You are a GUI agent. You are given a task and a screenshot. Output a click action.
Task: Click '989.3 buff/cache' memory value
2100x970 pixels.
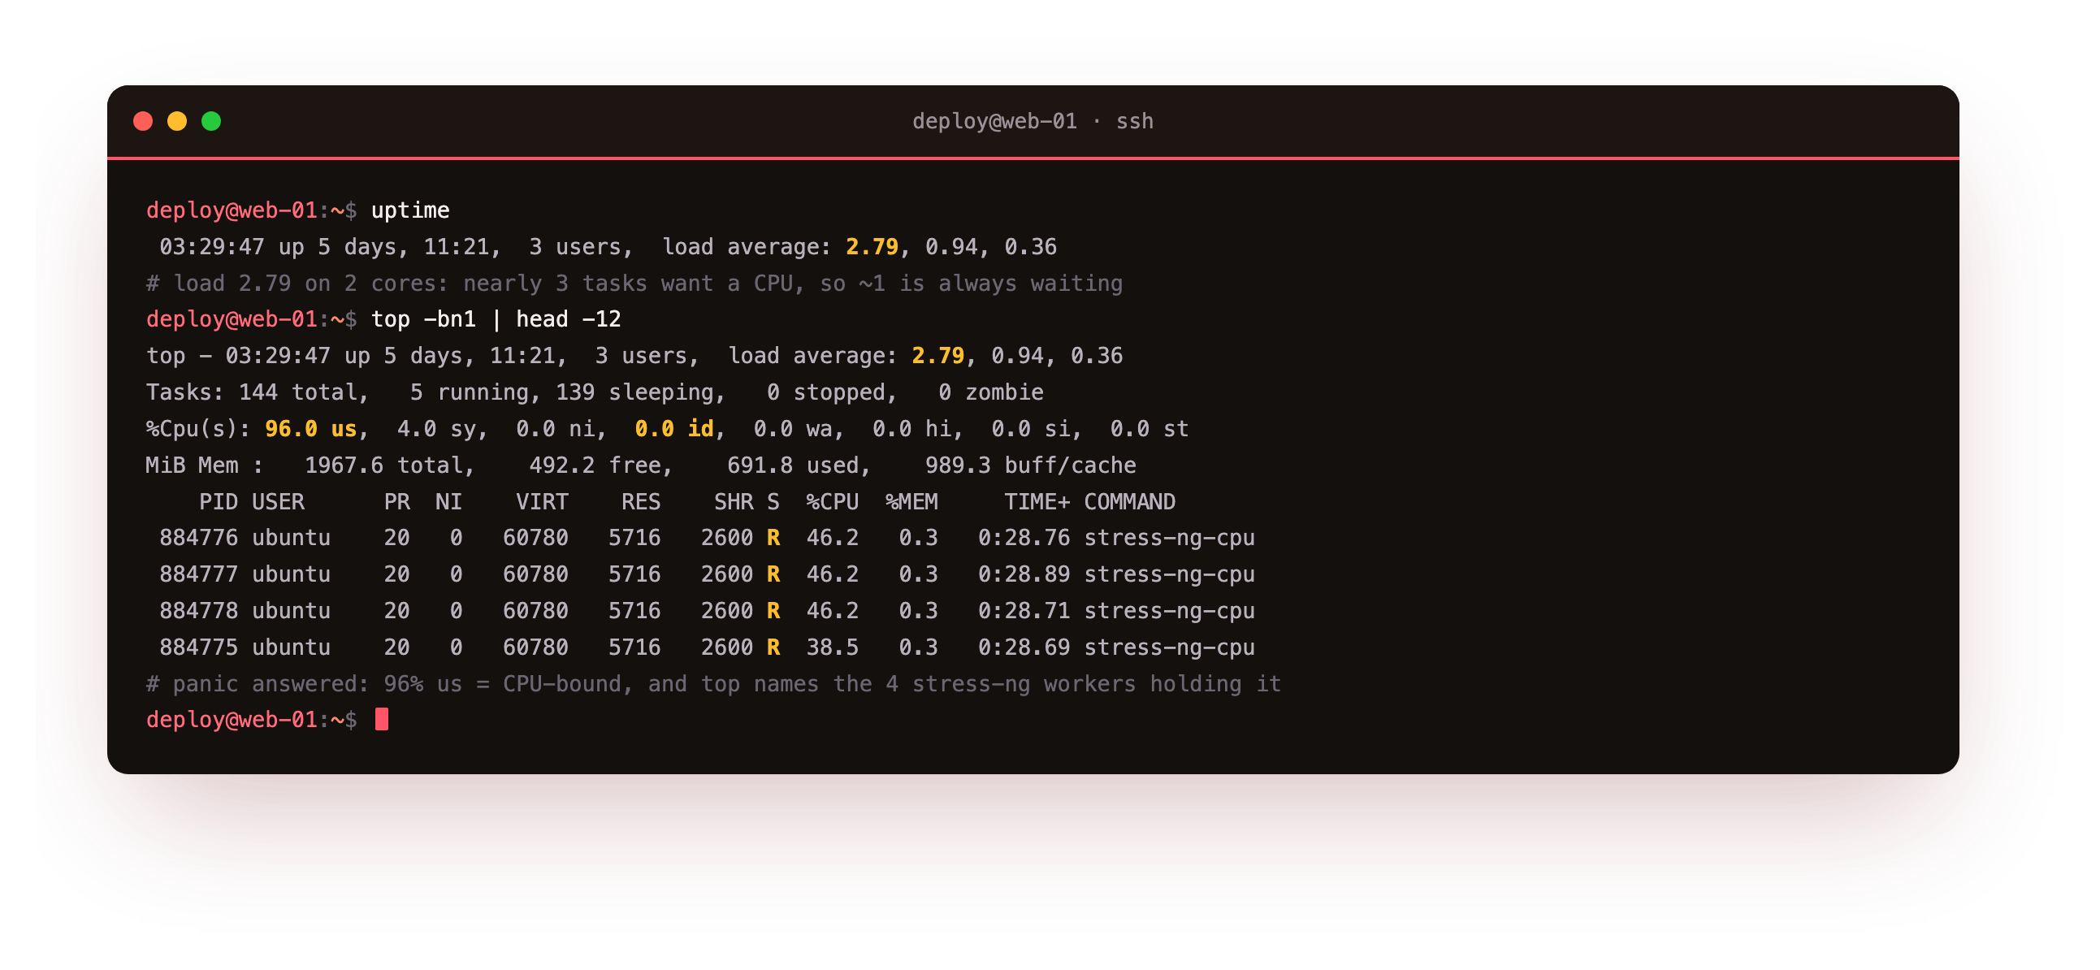1030,466
